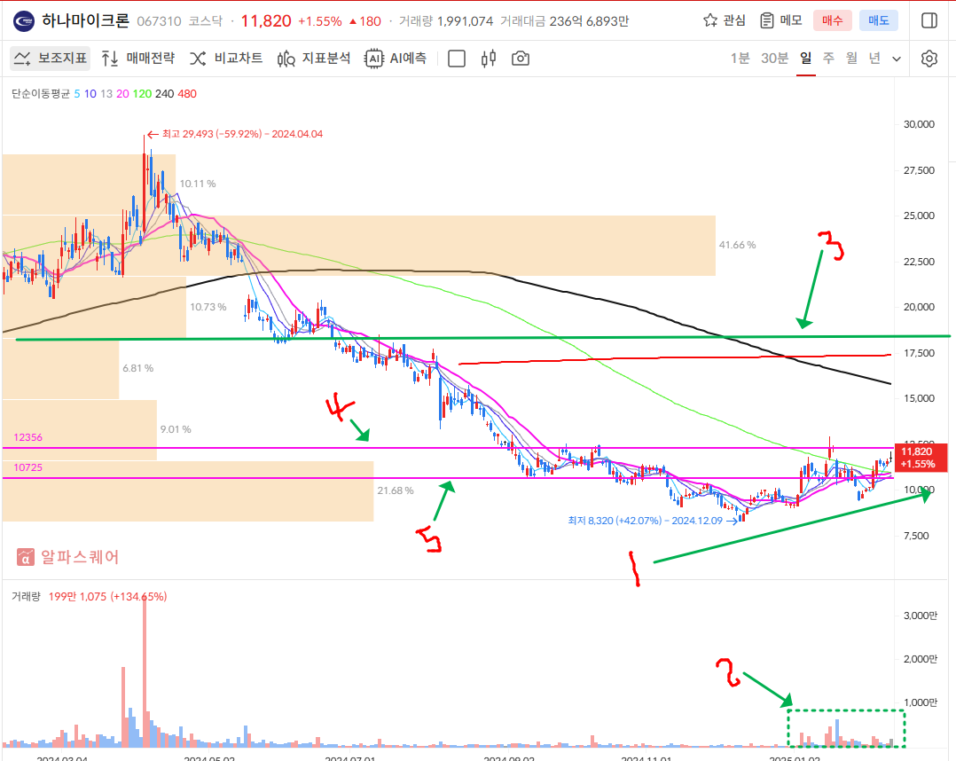Select the 120-day moving average label
The height and width of the screenshot is (761, 956).
(x=142, y=94)
